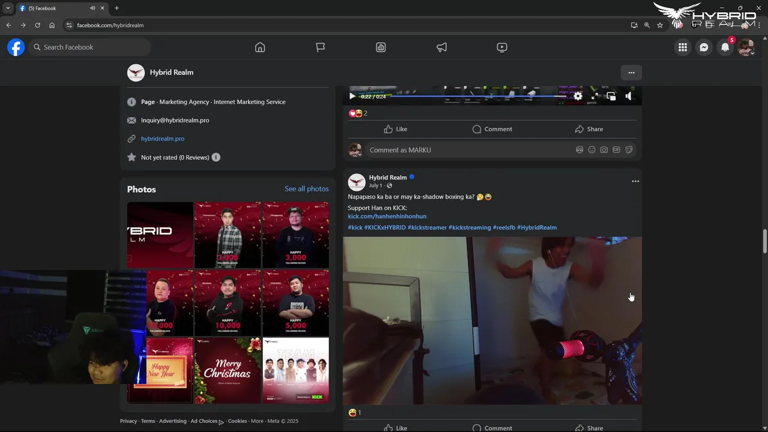This screenshot has width=768, height=432.
Task: Open the Facebook Menu grid icon
Action: click(x=683, y=47)
